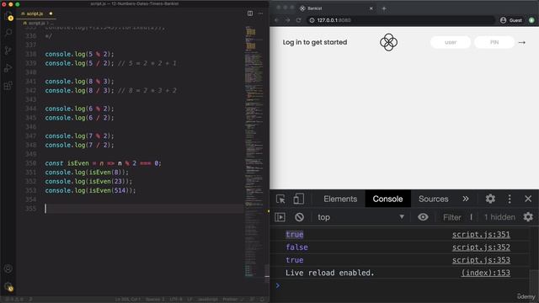Viewport: 539px width, 303px height.
Task: Click the isEven(23) code line
Action: tap(88, 182)
